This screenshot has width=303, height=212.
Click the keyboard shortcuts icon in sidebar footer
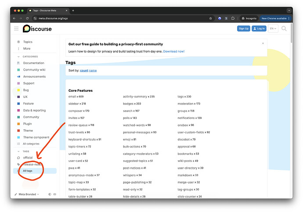click(x=55, y=194)
